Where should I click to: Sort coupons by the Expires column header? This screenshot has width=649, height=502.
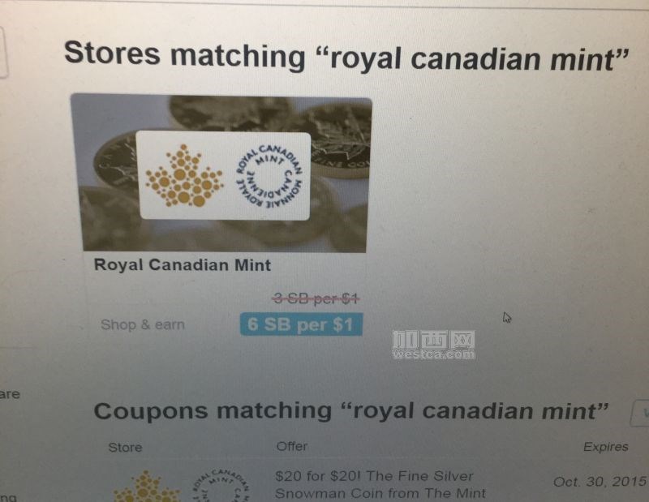click(x=605, y=447)
